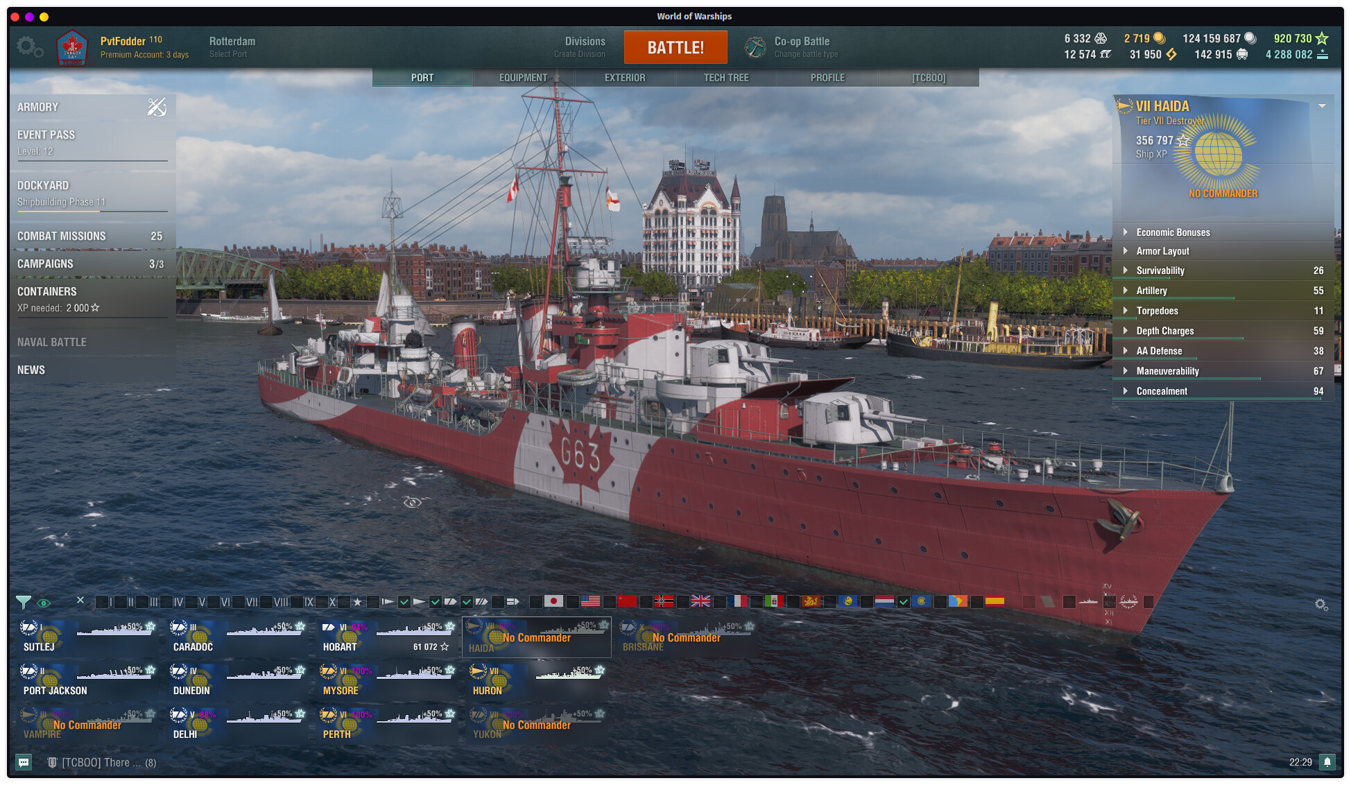
Task: Click the doubloons coin icon
Action: (1160, 38)
